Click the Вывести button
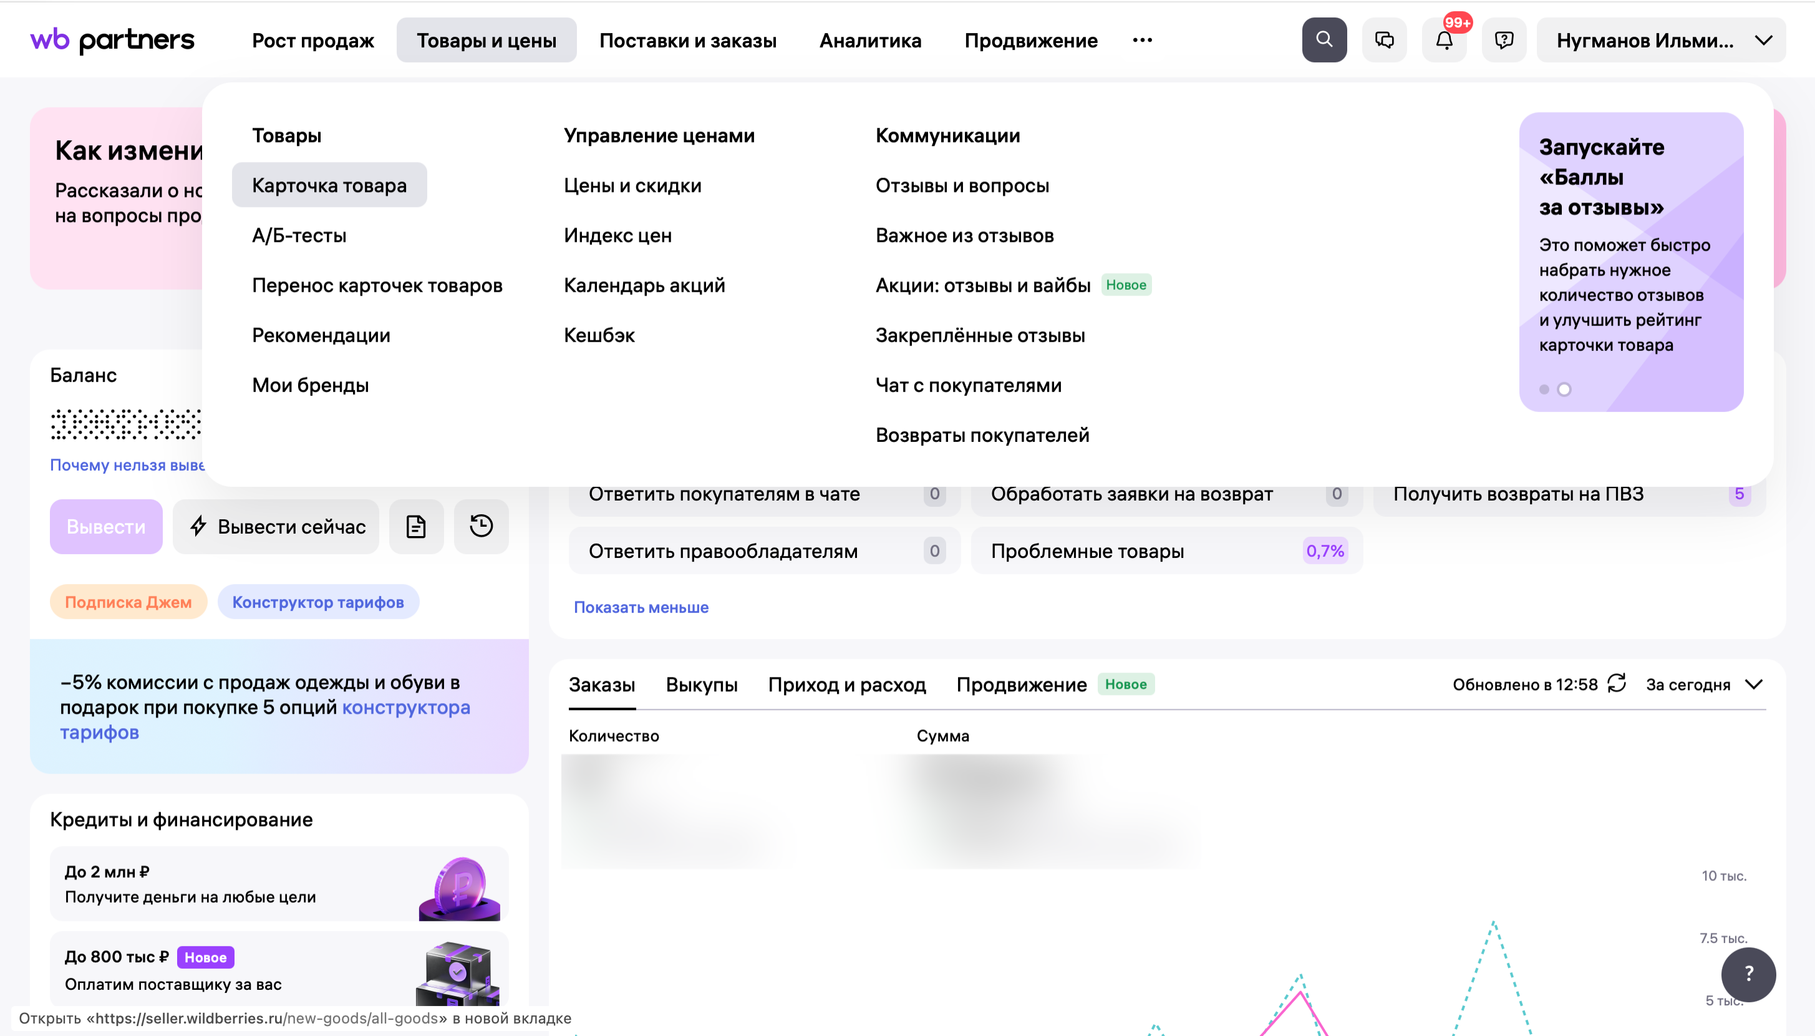 [x=106, y=527]
